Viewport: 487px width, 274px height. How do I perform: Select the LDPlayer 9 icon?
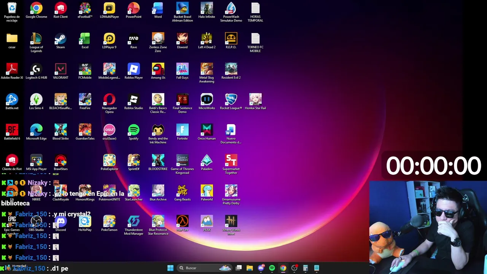(109, 41)
